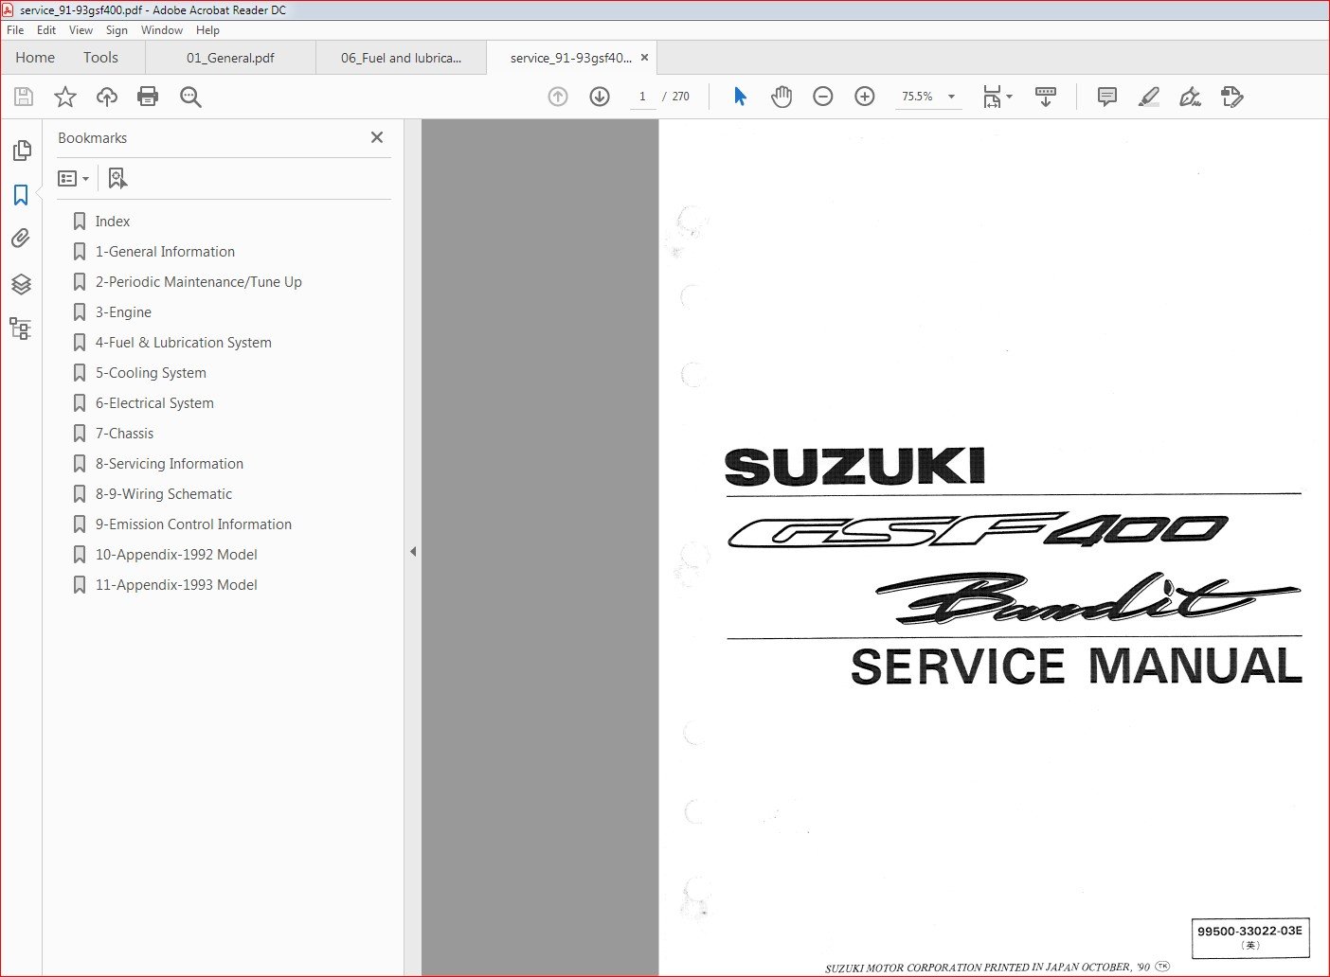Select 5-Cooling System bookmark
The width and height of the screenshot is (1330, 977).
click(x=151, y=373)
